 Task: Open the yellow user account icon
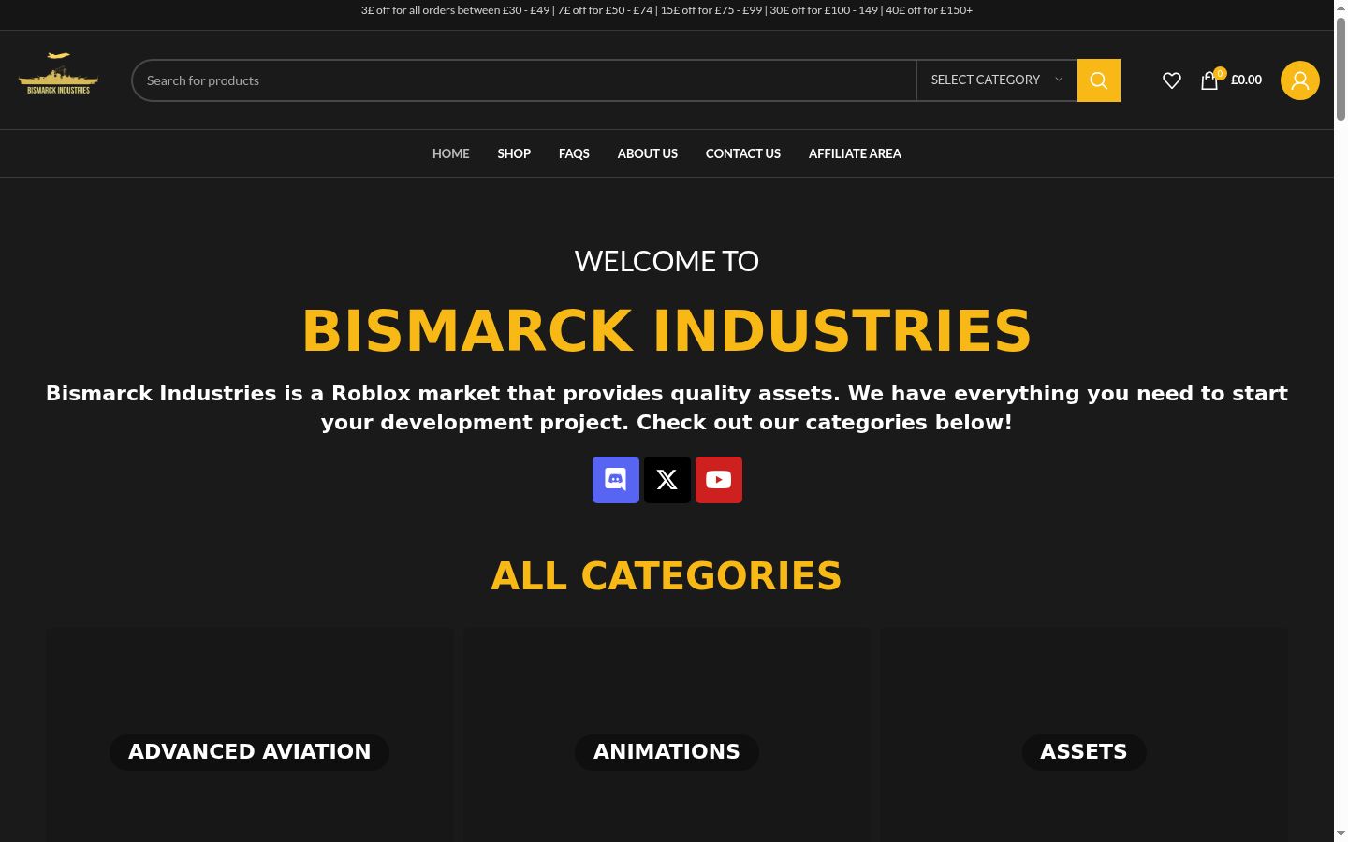click(x=1299, y=80)
